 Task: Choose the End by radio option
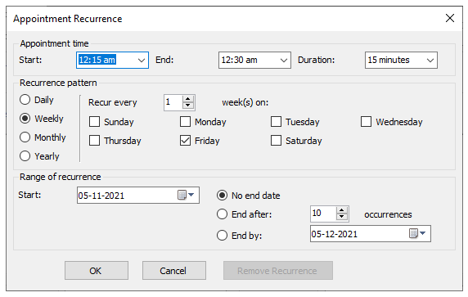pyautogui.click(x=222, y=235)
